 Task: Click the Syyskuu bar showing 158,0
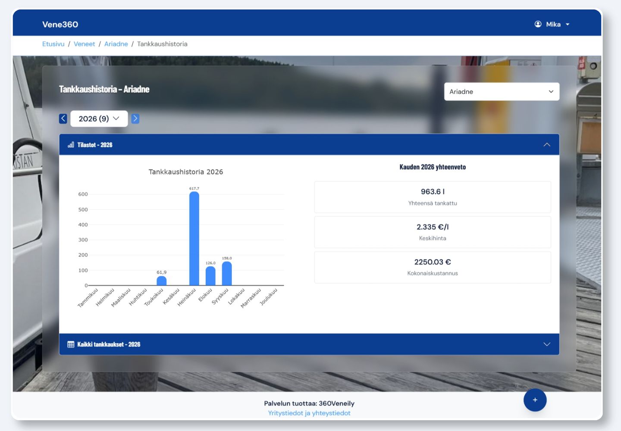coord(227,273)
